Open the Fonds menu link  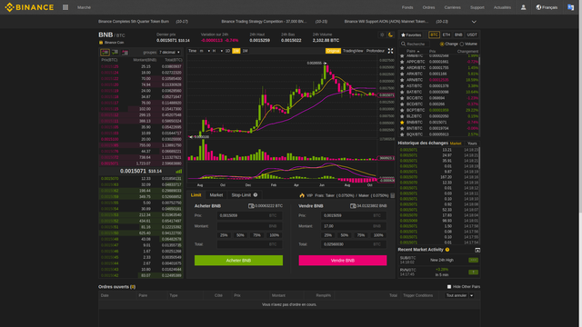click(x=407, y=7)
